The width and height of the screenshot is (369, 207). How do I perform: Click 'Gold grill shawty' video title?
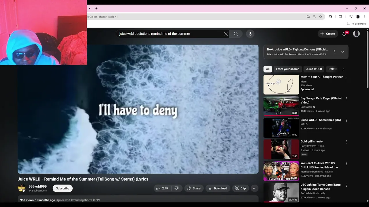[x=312, y=141]
